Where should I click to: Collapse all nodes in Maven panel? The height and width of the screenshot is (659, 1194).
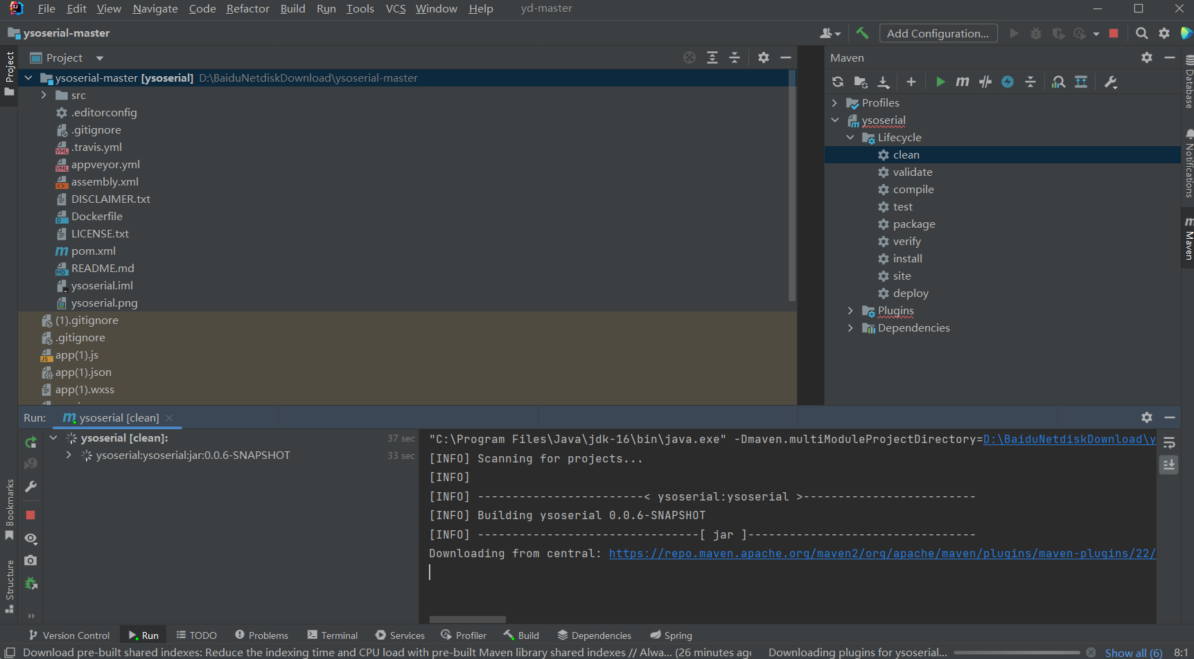1030,82
